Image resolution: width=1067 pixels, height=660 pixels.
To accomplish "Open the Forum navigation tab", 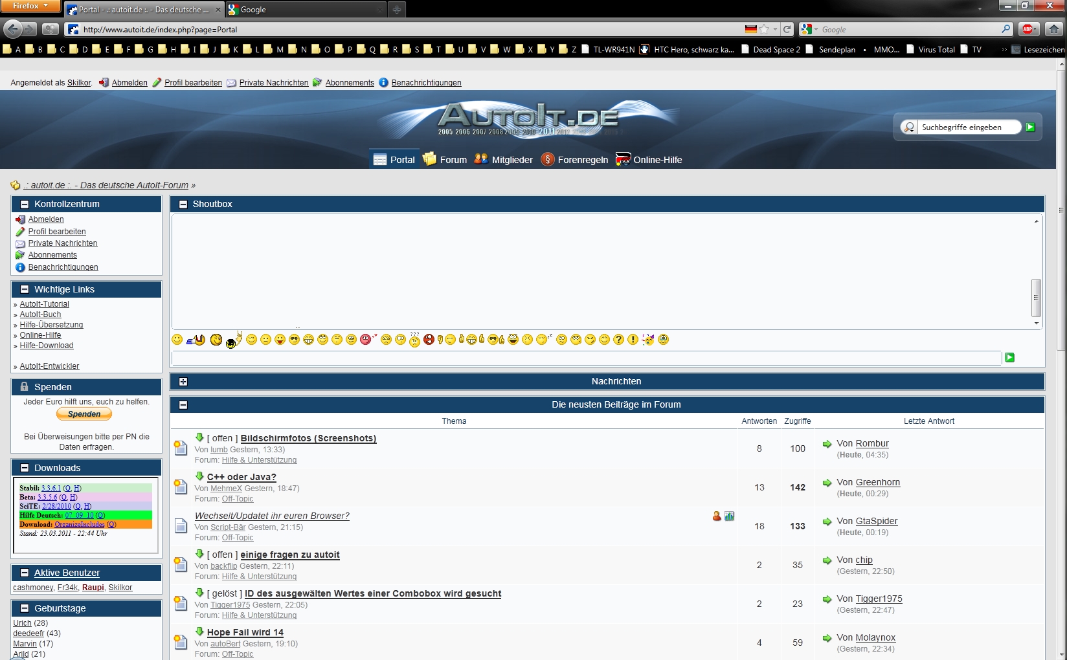I will (x=445, y=160).
